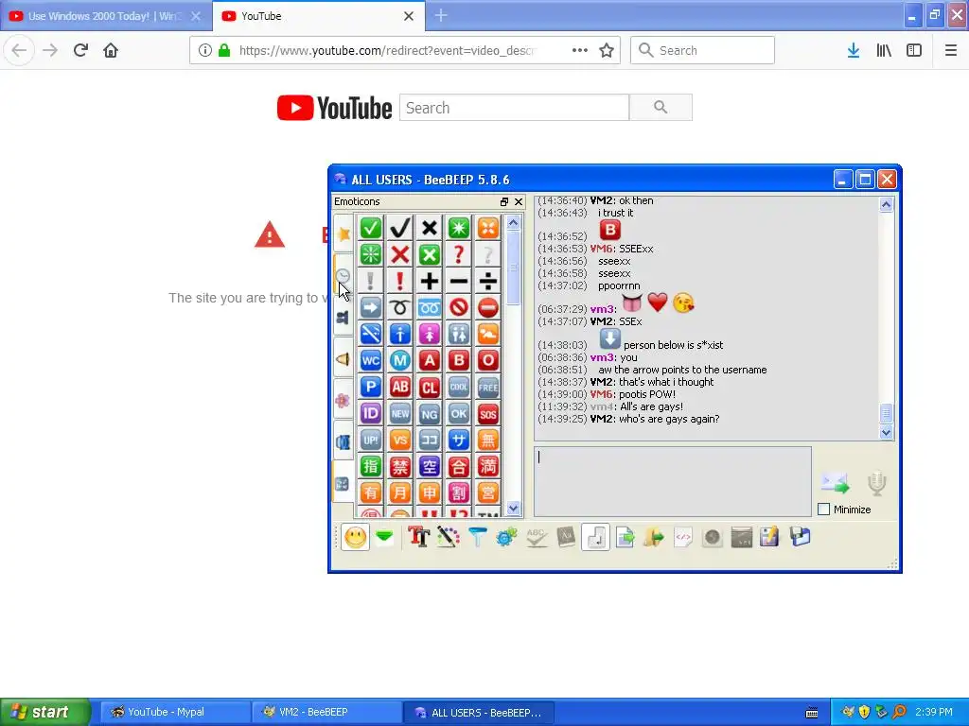The width and height of the screenshot is (969, 726).
Task: Click the green envelope toolbar icon
Action: click(x=384, y=537)
